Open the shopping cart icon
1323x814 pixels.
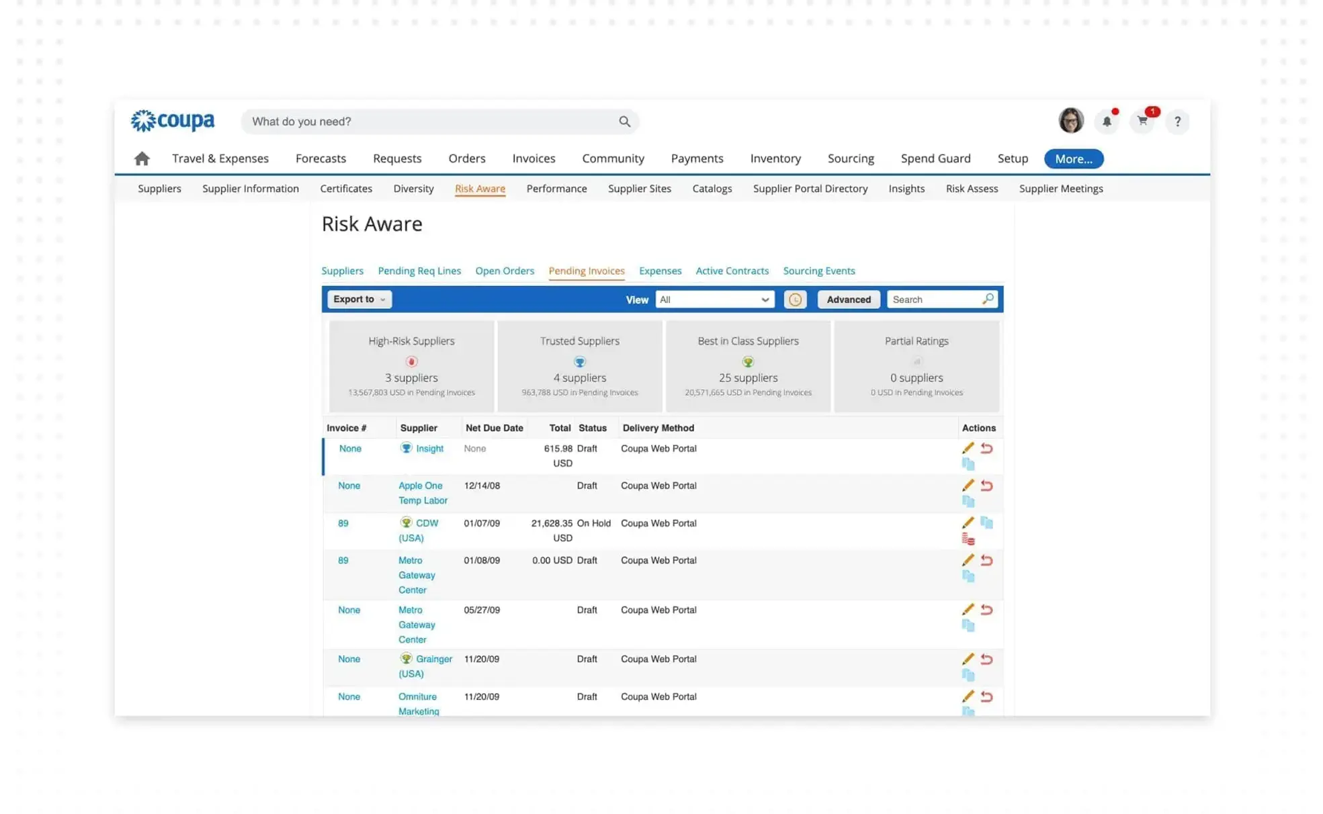pyautogui.click(x=1142, y=122)
